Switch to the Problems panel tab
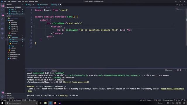187x105 pixels. click(x=30, y=70)
